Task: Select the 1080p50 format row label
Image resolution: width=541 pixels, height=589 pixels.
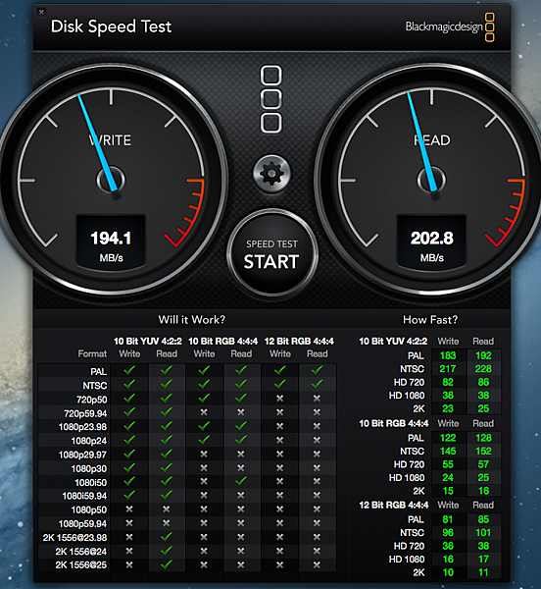Action: (89, 509)
